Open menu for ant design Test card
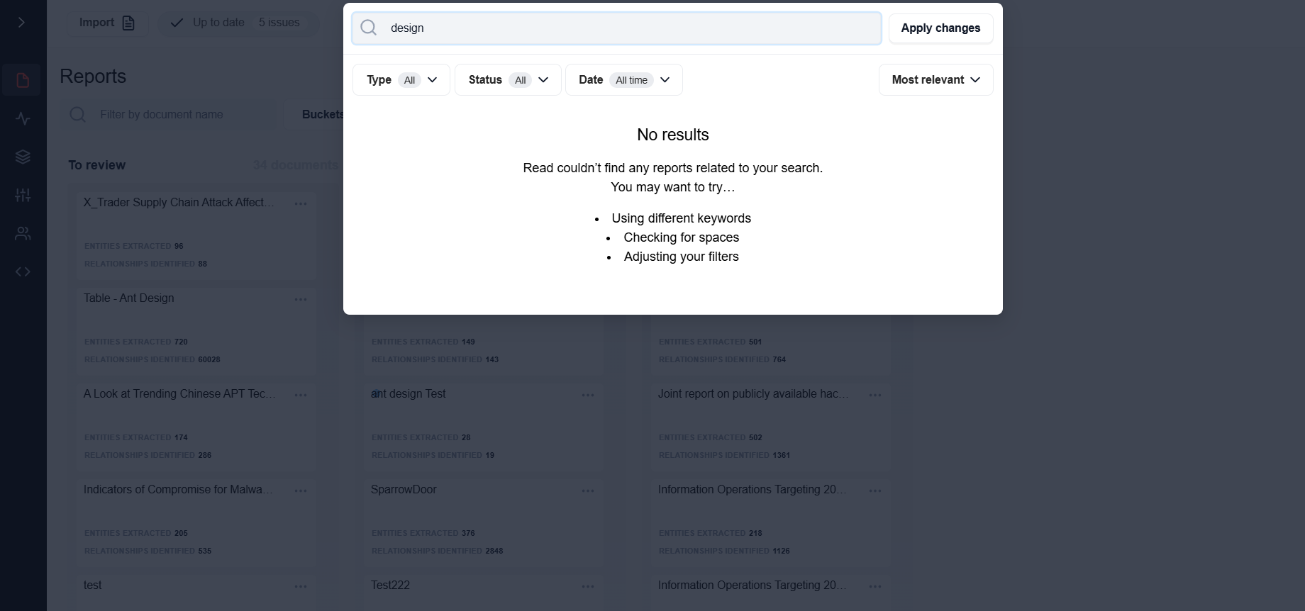 588,395
